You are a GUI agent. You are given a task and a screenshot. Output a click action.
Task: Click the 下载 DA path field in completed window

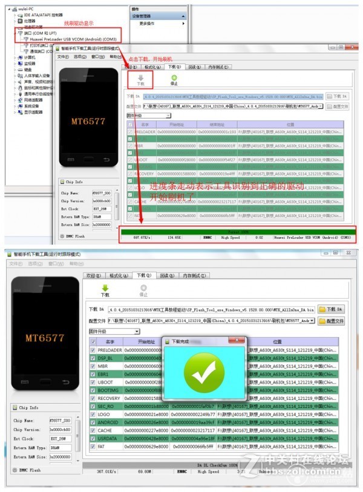pyautogui.click(x=211, y=310)
